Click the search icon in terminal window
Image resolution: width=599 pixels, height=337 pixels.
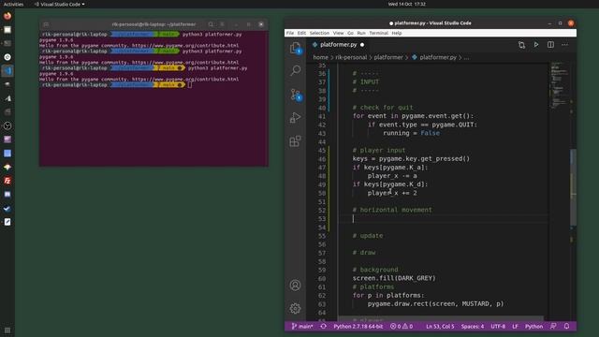211,24
